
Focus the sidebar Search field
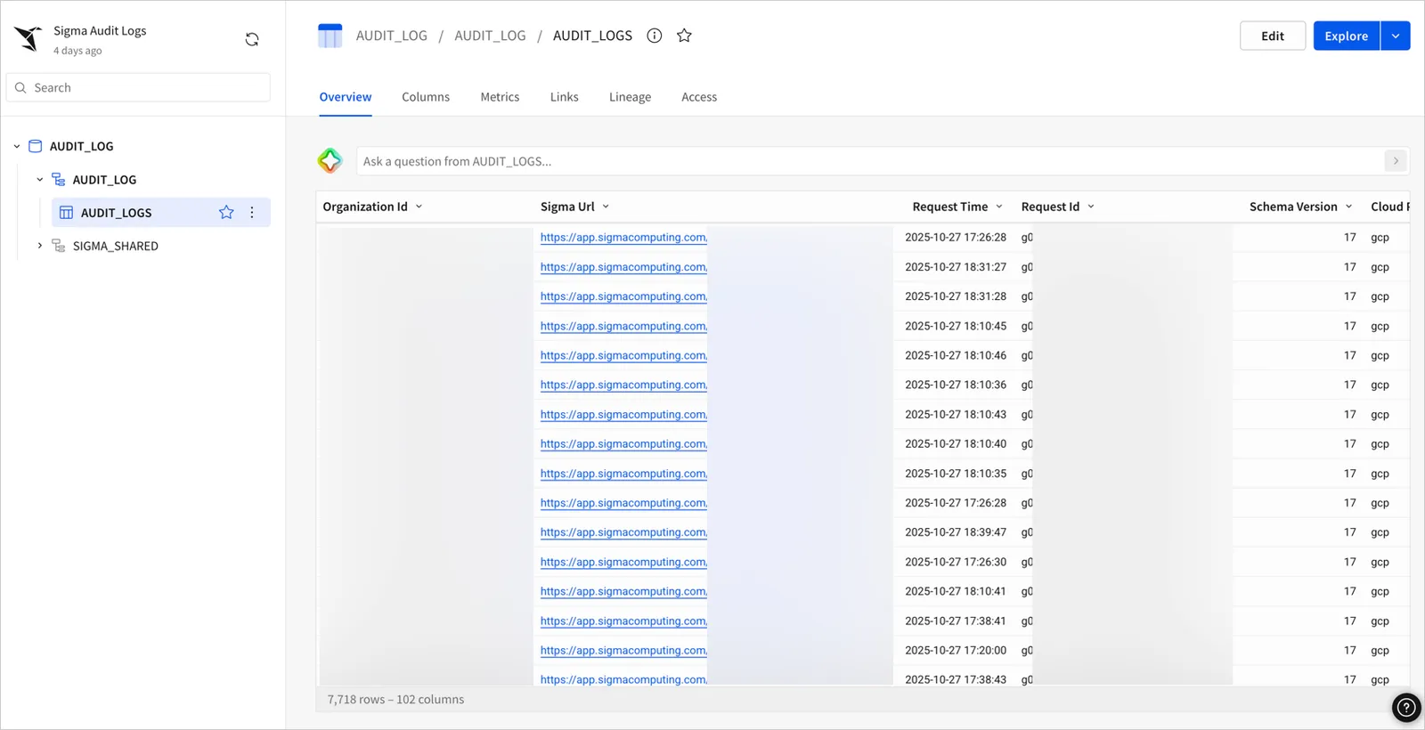pyautogui.click(x=138, y=87)
